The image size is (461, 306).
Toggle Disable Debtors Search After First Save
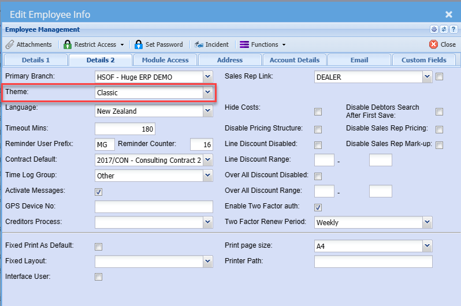tap(439, 111)
